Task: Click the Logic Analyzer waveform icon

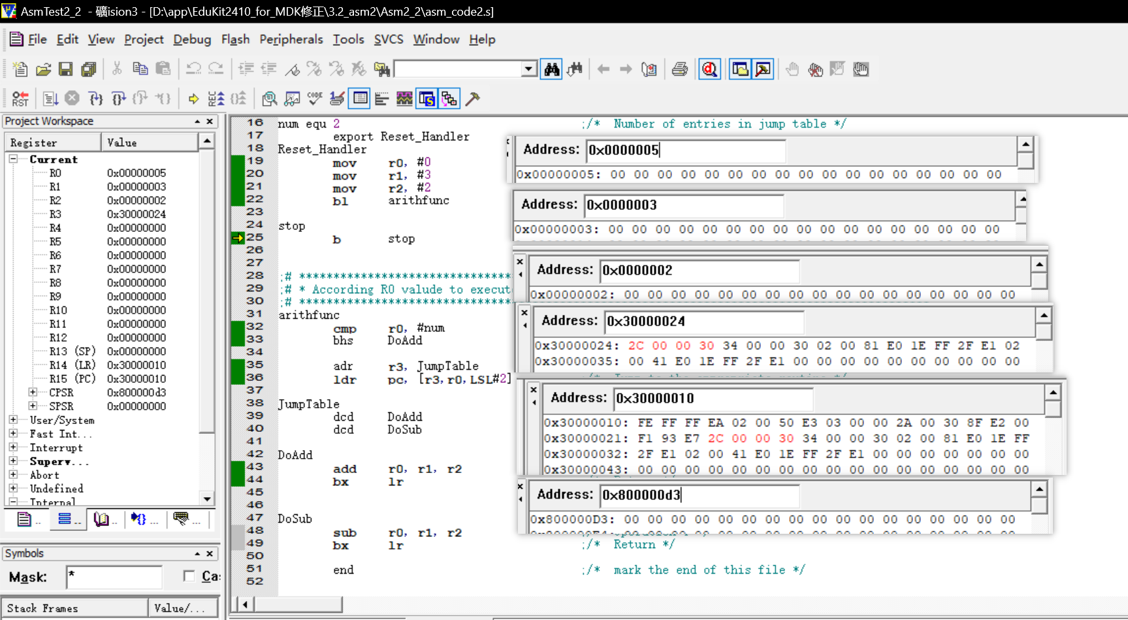Action: point(404,99)
